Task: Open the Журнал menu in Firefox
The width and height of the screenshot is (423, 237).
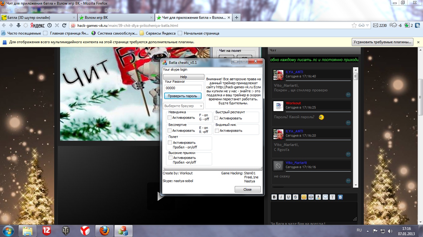Action: pos(47,10)
